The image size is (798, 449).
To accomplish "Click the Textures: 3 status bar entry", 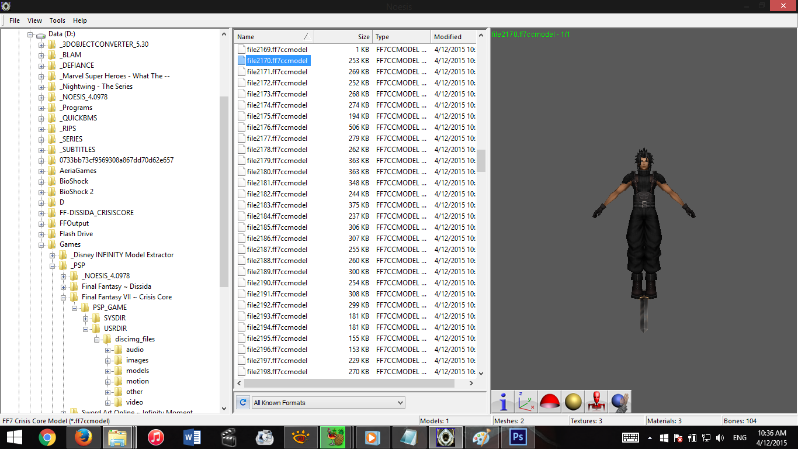I will 606,421.
